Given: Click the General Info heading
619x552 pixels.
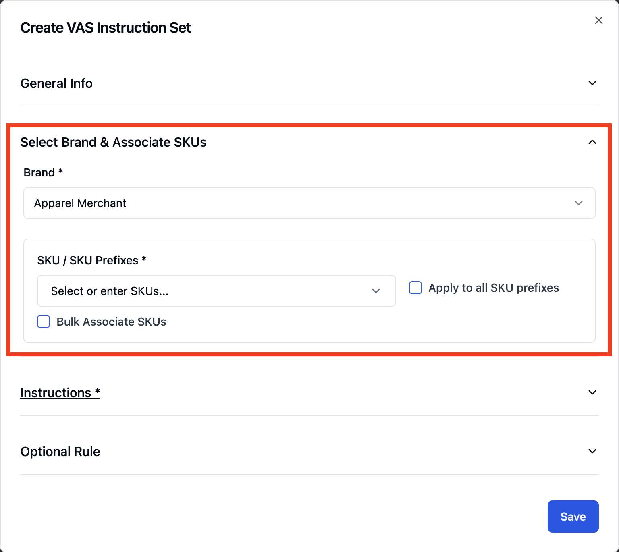Looking at the screenshot, I should pyautogui.click(x=56, y=83).
